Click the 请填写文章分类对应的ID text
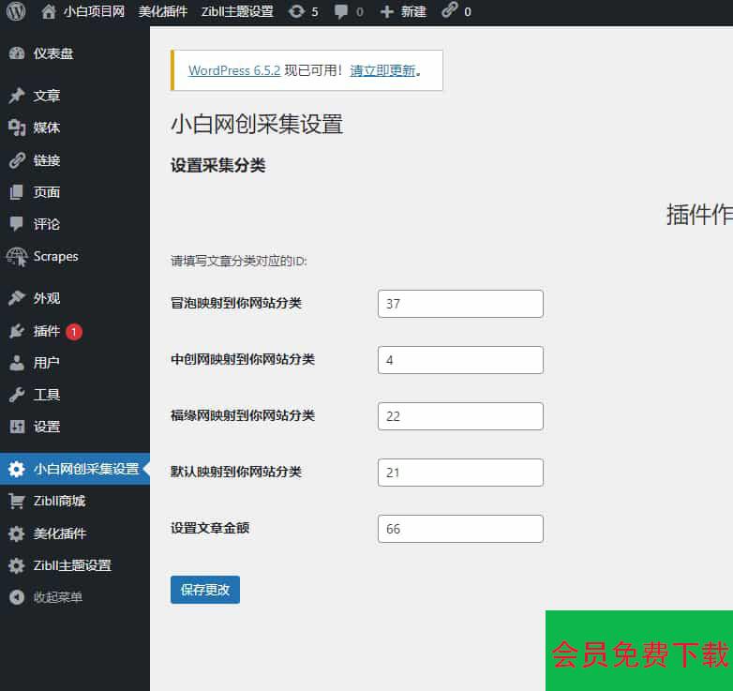 pyautogui.click(x=239, y=261)
